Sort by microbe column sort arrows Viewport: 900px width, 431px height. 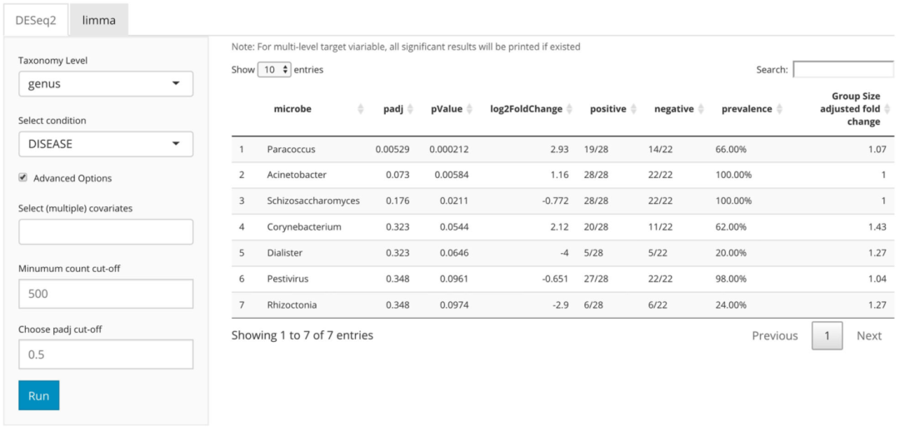pyautogui.click(x=361, y=109)
